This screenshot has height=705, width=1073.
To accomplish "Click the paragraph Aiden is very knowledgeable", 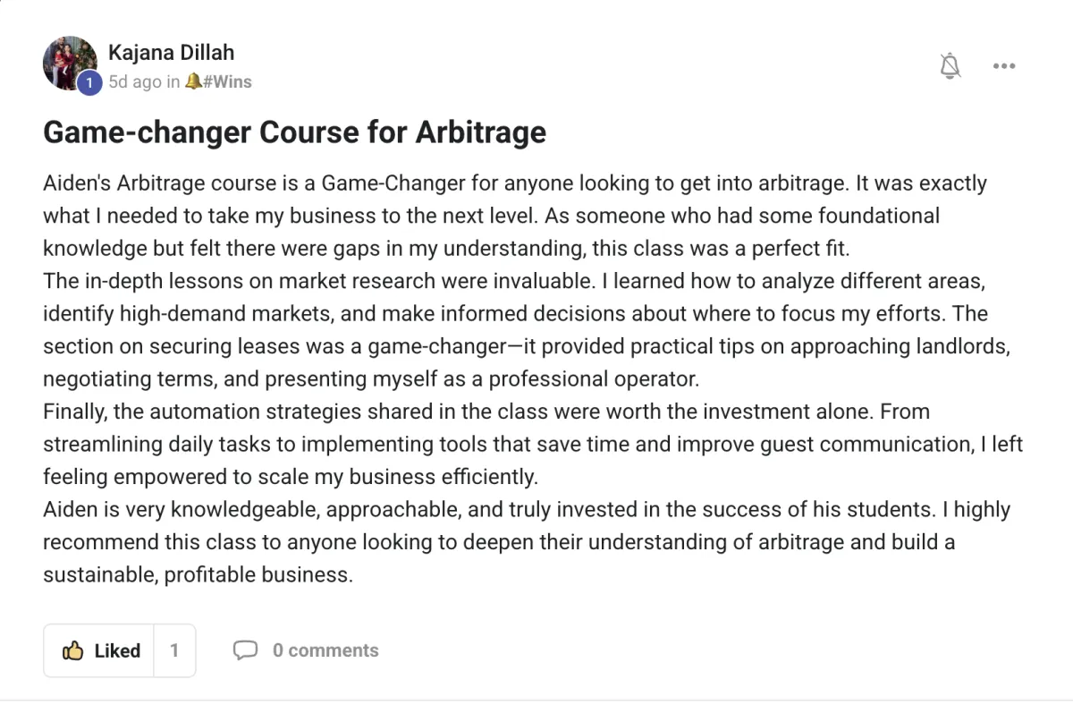I will 527,542.
